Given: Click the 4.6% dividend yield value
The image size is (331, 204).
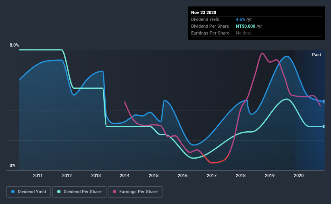Looking at the screenshot, I should [x=240, y=19].
